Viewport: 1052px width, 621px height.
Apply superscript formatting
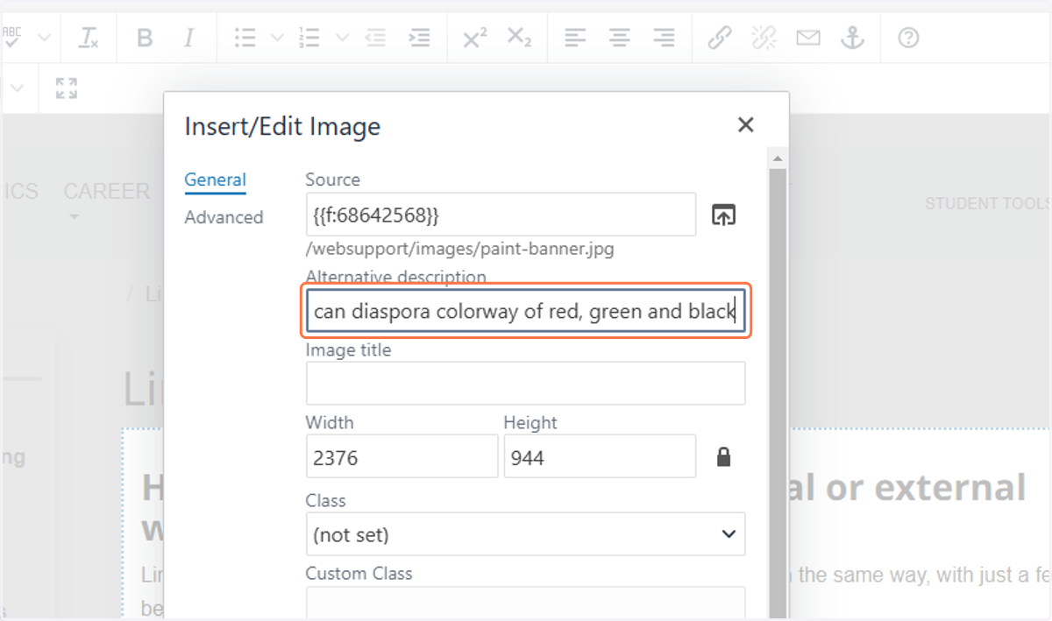tap(474, 38)
